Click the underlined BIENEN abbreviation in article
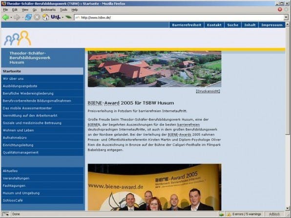Image resolution: width=291 pixels, height=218 pixels. pos(94,125)
